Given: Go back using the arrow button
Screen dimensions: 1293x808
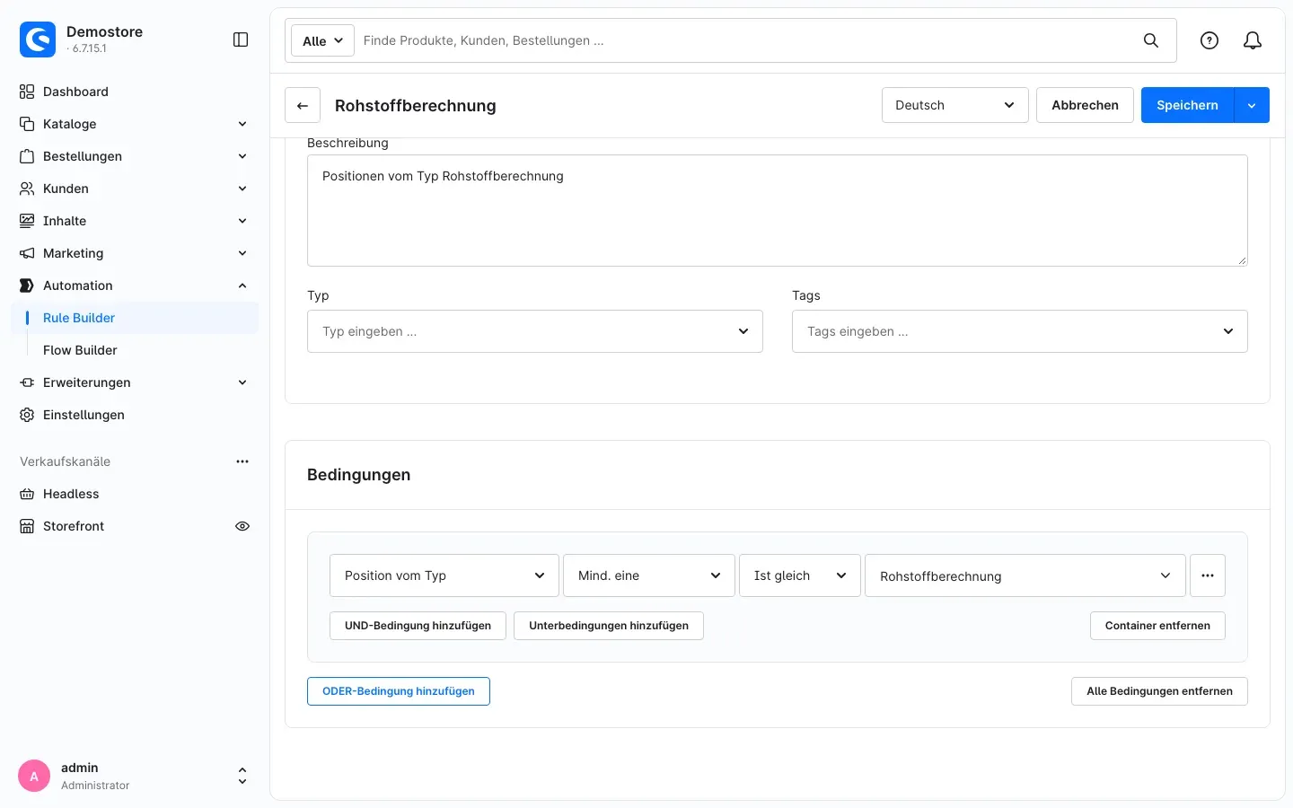Looking at the screenshot, I should tap(303, 105).
